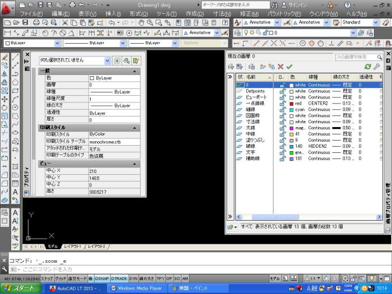Open the linetype ByLayer dropdown in toolbar
392x294 pixels.
[x=123, y=43]
